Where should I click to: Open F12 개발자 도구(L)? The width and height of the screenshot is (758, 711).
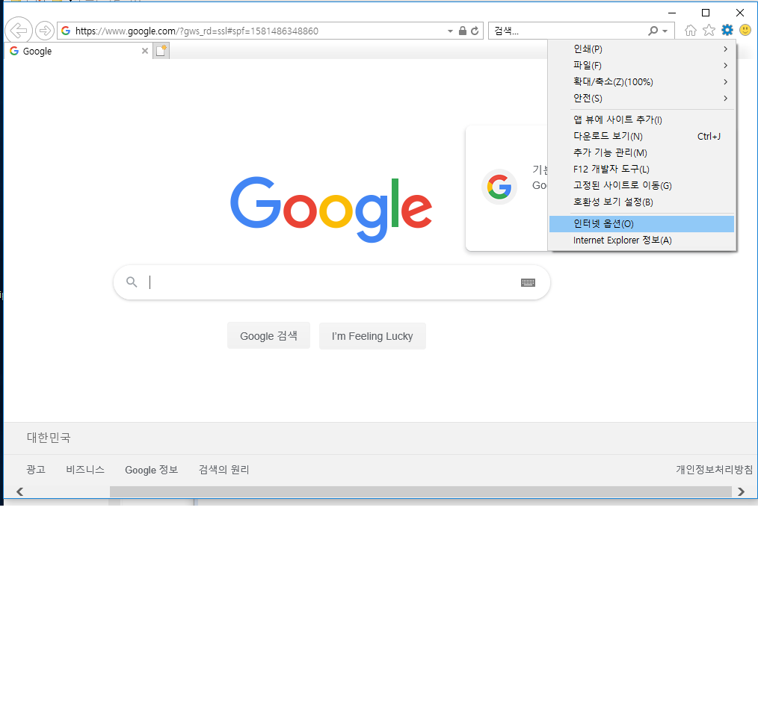(641, 169)
